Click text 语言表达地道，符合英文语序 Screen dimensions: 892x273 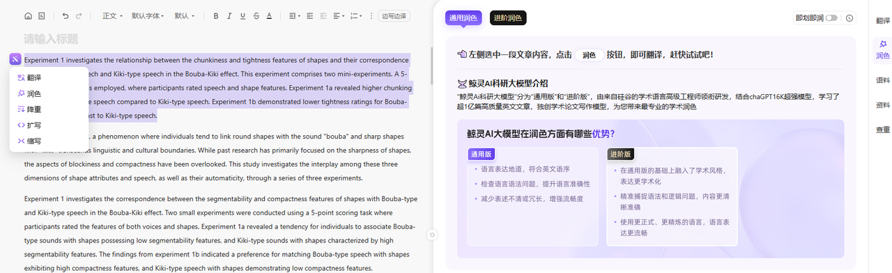coord(525,169)
